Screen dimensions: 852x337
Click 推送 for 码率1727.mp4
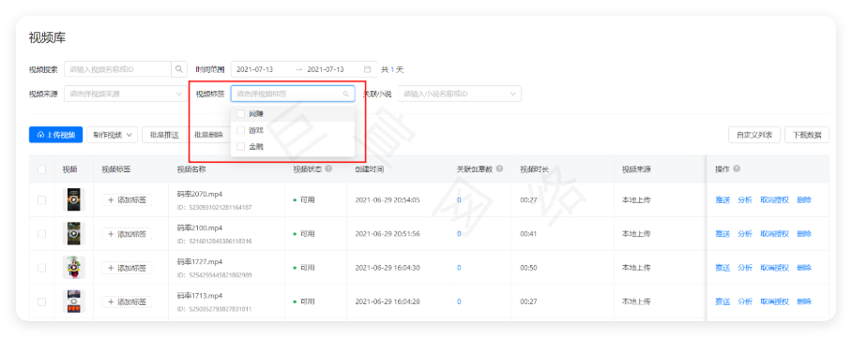coord(723,268)
